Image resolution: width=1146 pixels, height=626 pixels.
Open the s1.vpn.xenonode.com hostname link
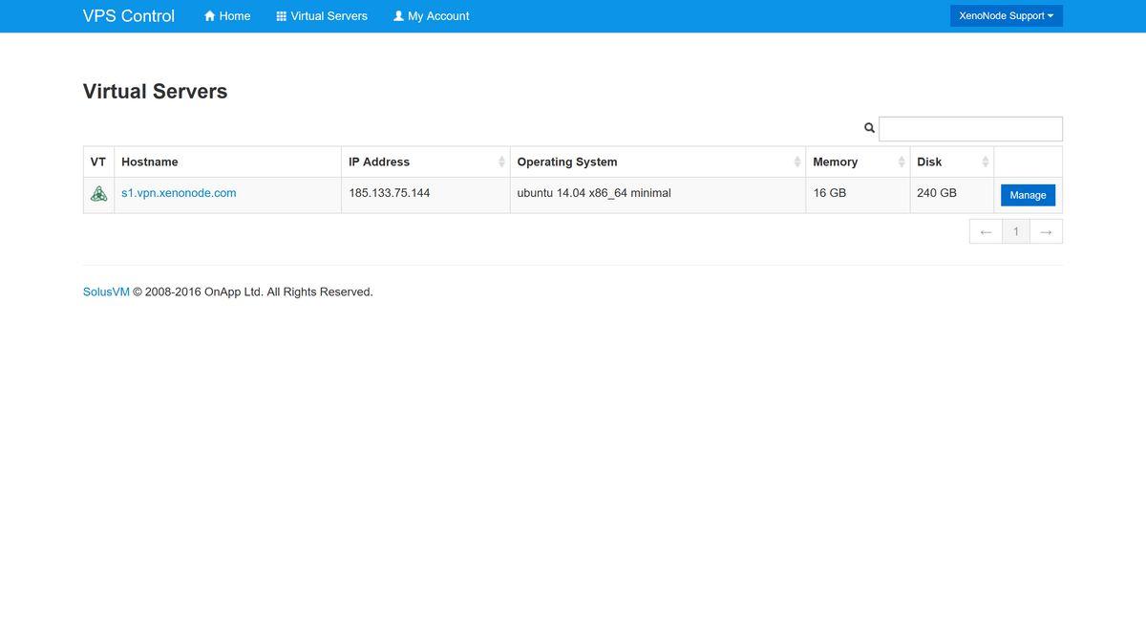(179, 193)
